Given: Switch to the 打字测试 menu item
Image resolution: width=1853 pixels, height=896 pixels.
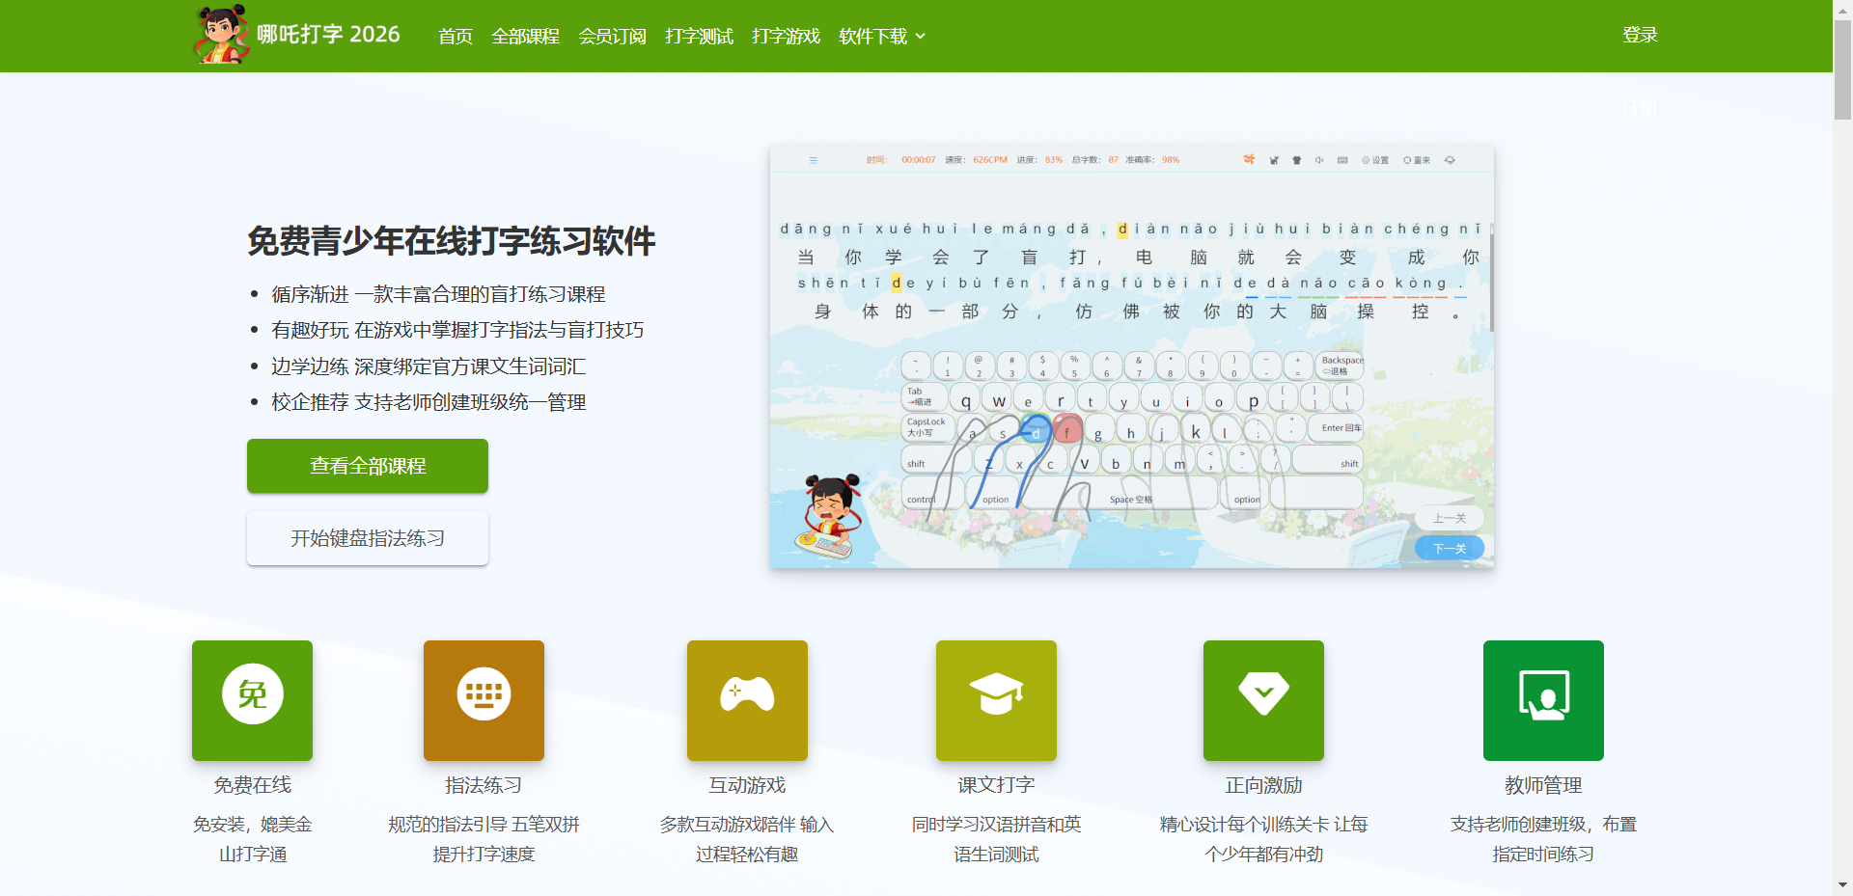Looking at the screenshot, I should tap(699, 36).
